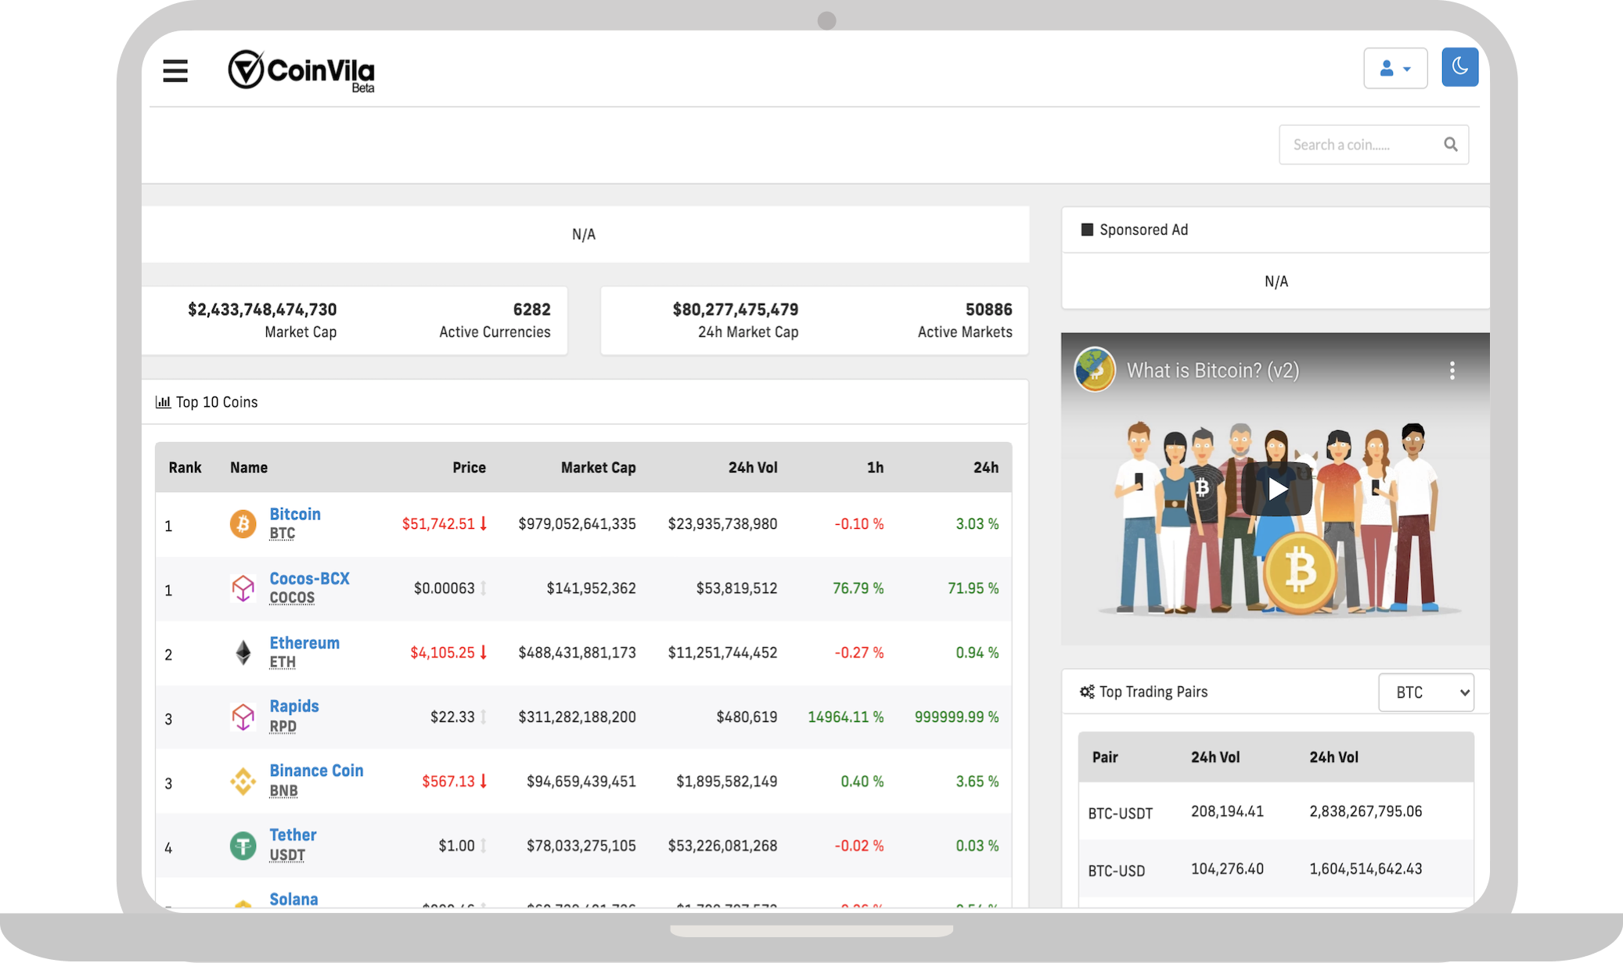
Task: Click the Top 10 Coins chart icon
Action: pos(163,402)
